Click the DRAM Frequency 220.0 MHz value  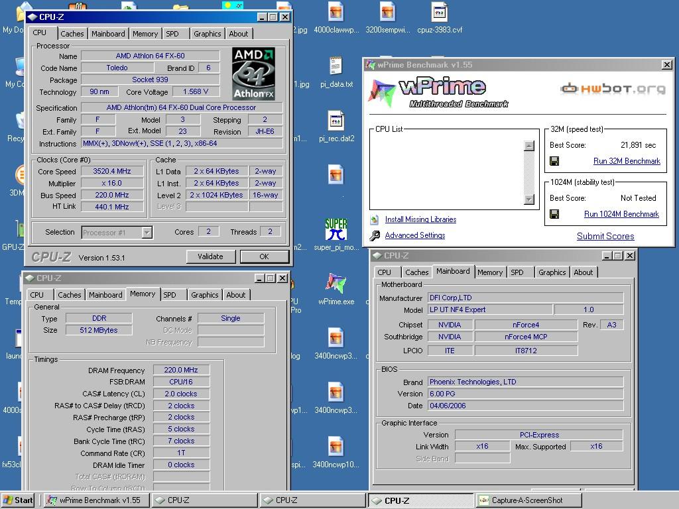click(x=181, y=370)
